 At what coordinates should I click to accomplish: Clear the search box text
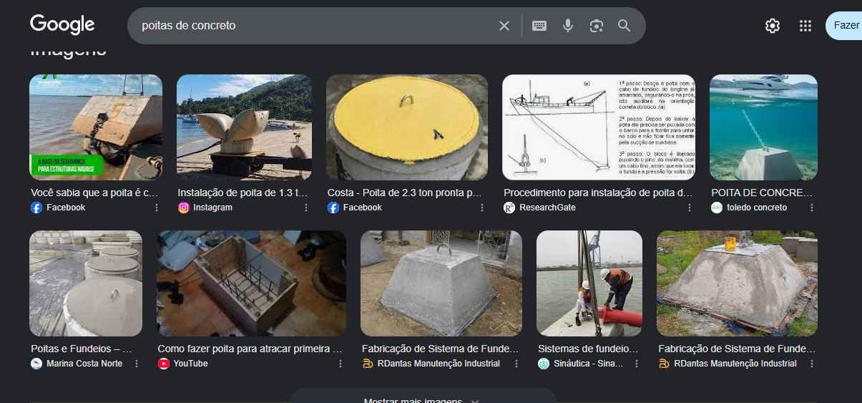504,26
